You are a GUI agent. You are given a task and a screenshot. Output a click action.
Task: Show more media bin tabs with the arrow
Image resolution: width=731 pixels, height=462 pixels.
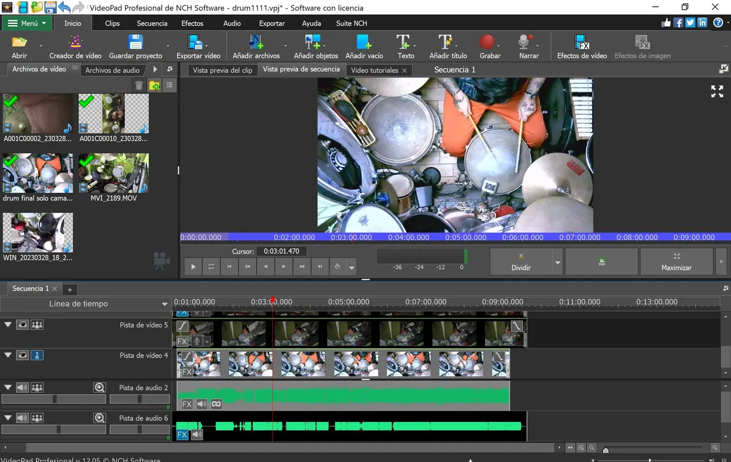(155, 70)
